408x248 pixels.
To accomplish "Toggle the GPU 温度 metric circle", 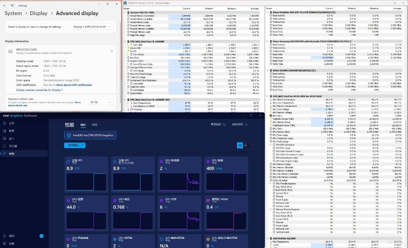I will tap(68, 200).
